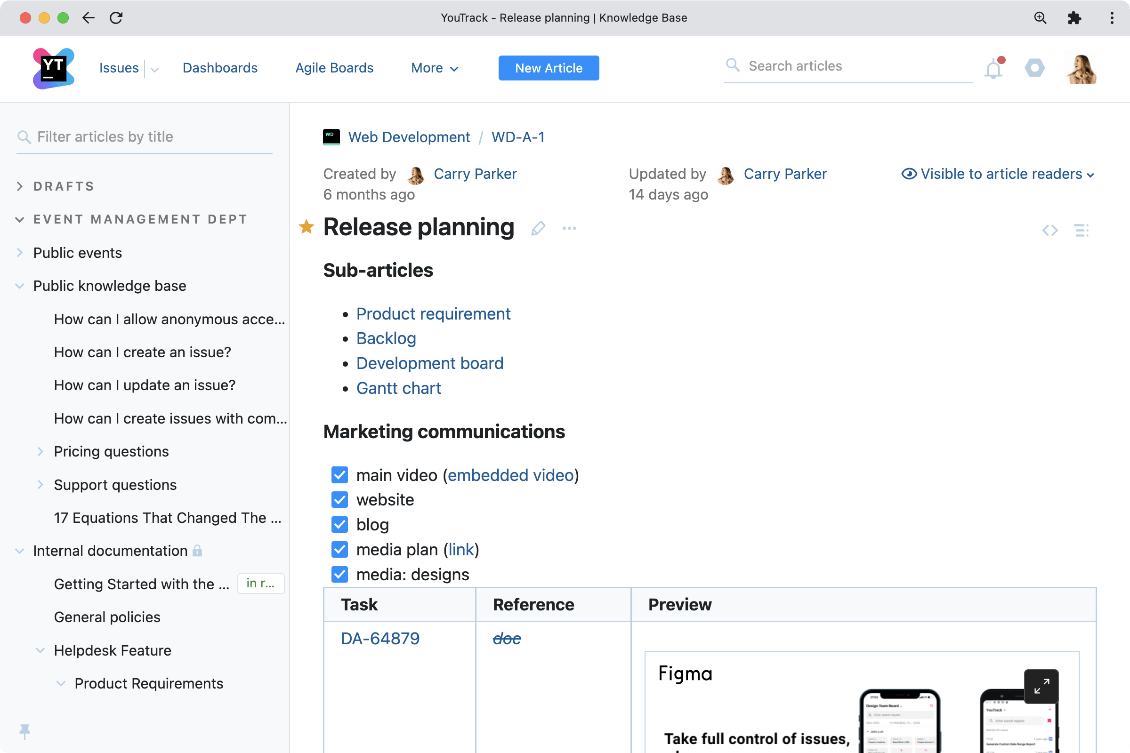Image resolution: width=1130 pixels, height=753 pixels.
Task: Uncheck the media: designs checkbox
Action: [x=339, y=574]
